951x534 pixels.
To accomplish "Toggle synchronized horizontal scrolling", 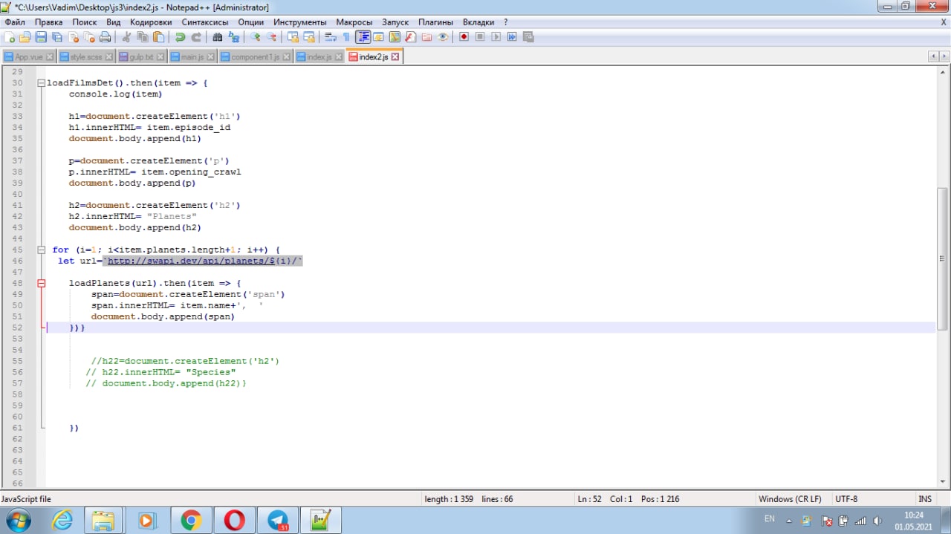I will click(x=308, y=36).
